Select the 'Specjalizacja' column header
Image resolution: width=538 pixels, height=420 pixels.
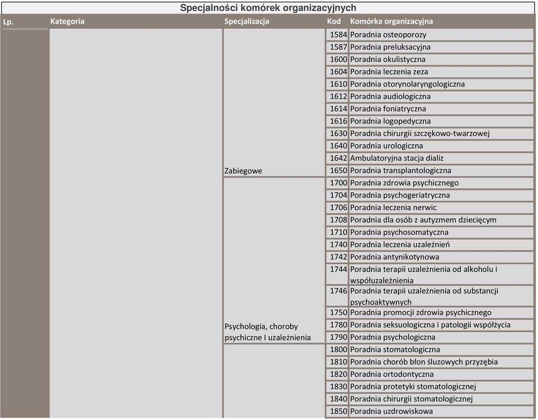click(x=247, y=21)
